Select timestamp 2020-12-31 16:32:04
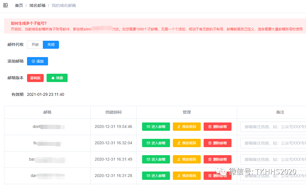Viewport: 306px width, 185px height. (113, 143)
